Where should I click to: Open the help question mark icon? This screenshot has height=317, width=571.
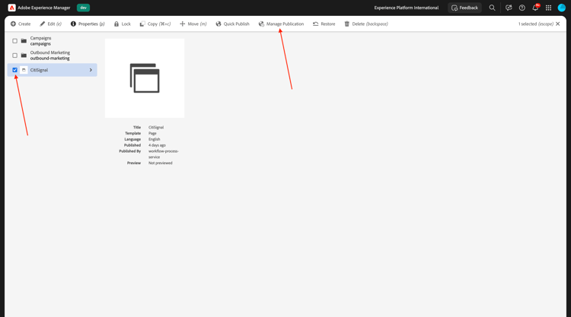coord(522,8)
